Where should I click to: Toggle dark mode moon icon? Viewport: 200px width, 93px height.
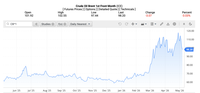click(190, 24)
